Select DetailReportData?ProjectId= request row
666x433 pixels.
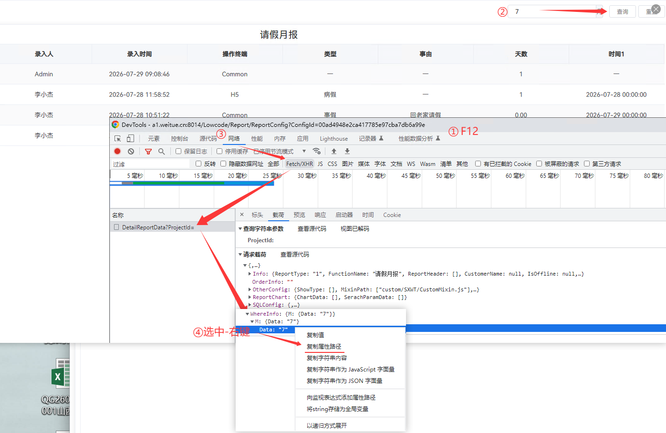point(172,227)
